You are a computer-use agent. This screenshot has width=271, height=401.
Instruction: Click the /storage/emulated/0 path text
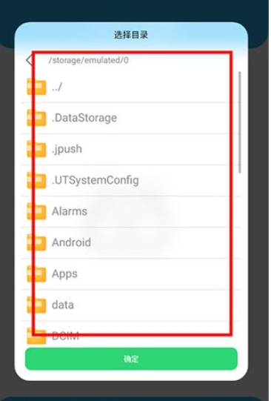click(x=88, y=61)
